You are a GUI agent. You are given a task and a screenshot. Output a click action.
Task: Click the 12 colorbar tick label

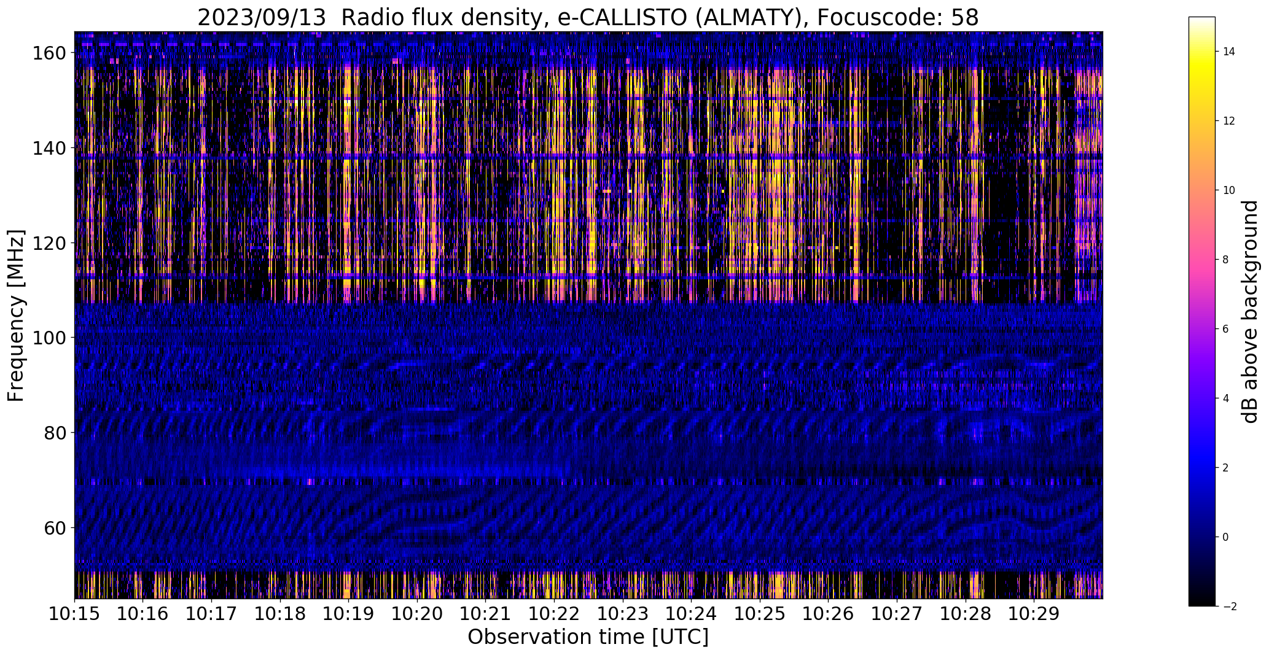1229,121
